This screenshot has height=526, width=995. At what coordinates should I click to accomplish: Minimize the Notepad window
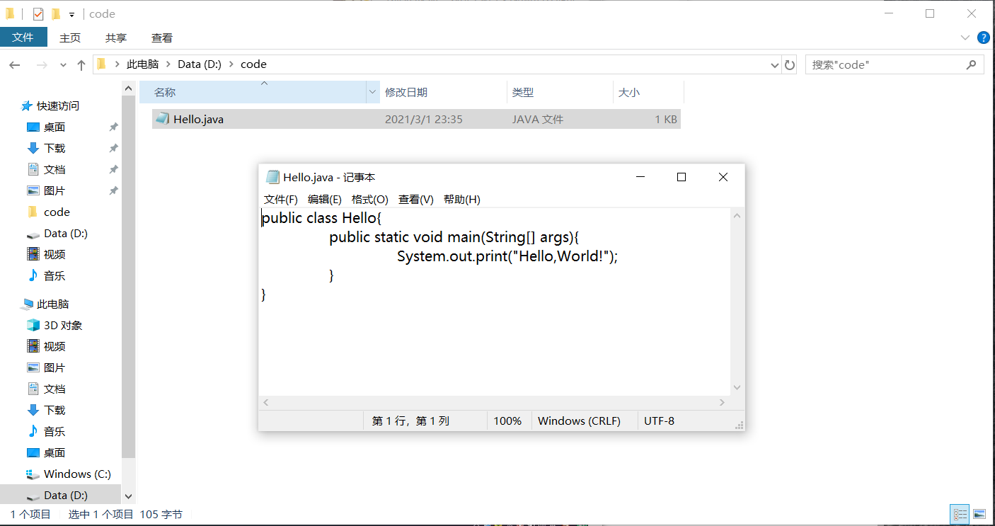(x=640, y=177)
